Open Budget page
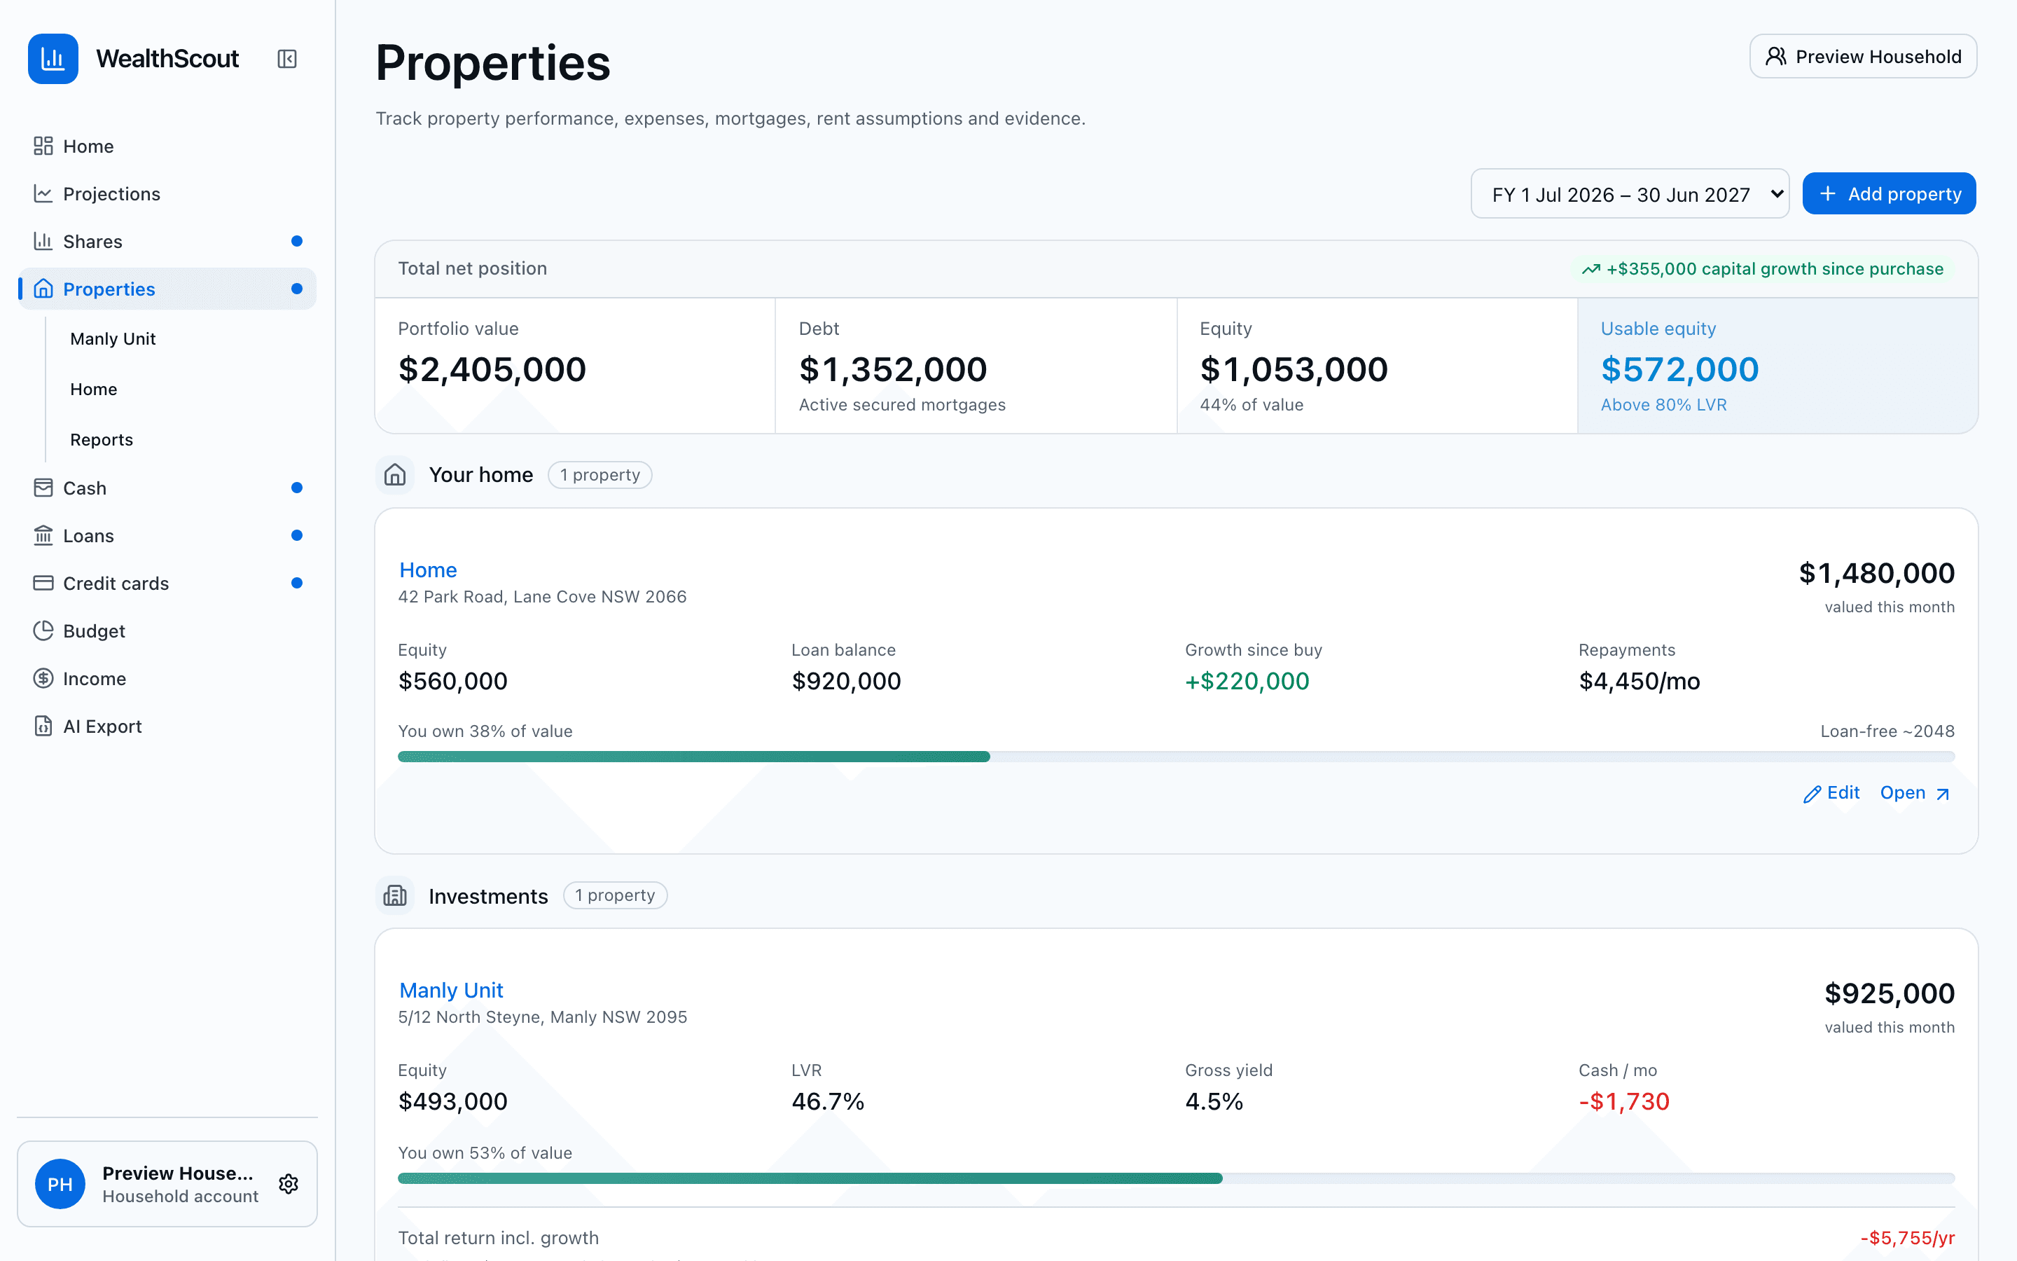This screenshot has height=1261, width=2017. pos(167,630)
